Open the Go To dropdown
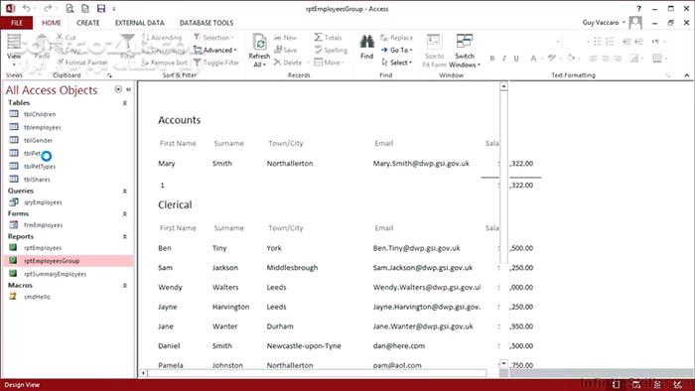Viewport: 695px width, 391px height. point(397,50)
